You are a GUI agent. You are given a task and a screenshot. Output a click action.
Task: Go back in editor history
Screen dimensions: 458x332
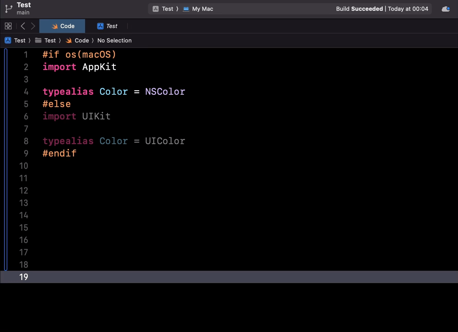tap(23, 26)
